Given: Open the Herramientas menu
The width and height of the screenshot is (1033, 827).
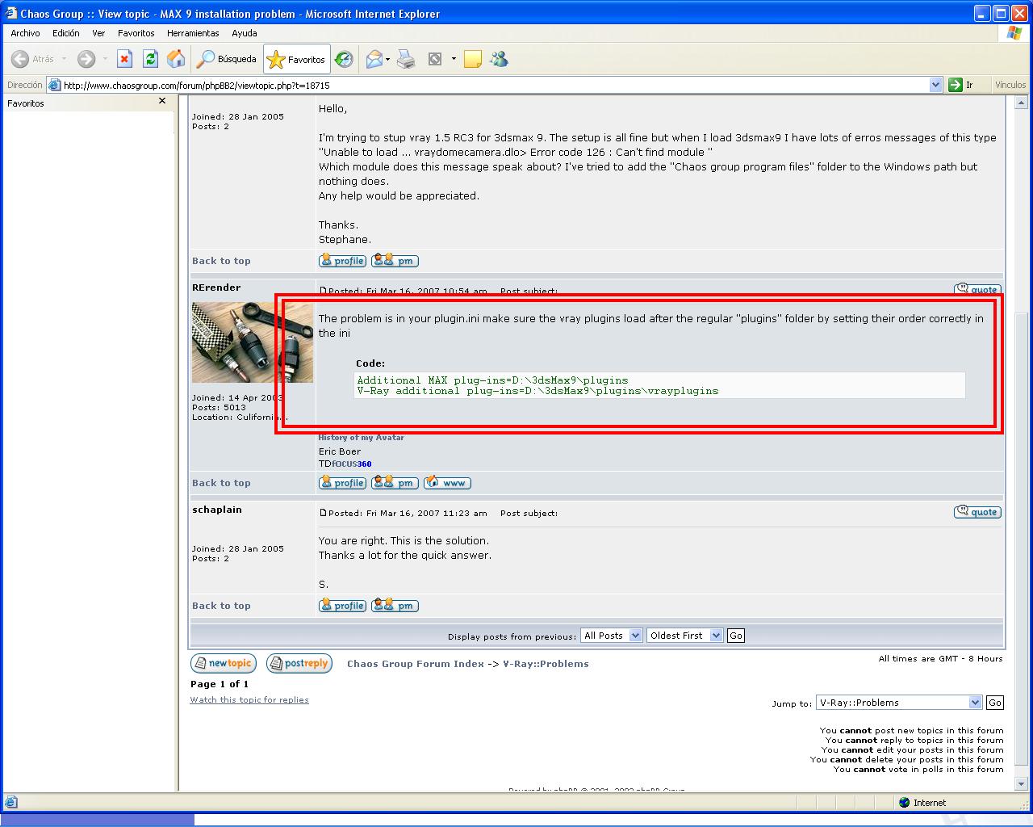Looking at the screenshot, I should [193, 33].
